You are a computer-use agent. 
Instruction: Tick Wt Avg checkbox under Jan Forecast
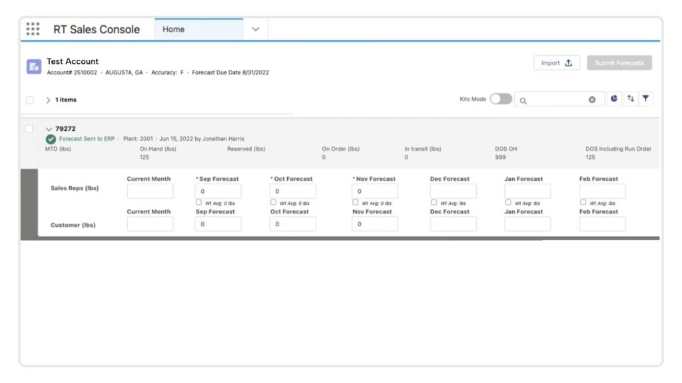click(508, 202)
